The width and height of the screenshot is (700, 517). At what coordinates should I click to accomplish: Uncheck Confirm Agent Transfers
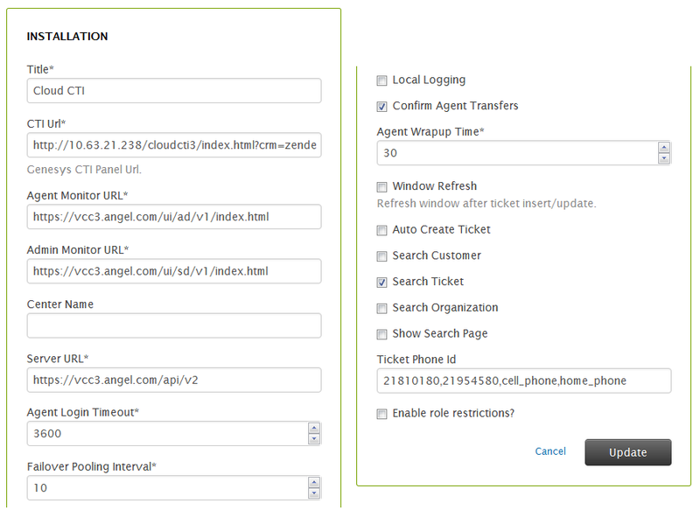click(381, 107)
